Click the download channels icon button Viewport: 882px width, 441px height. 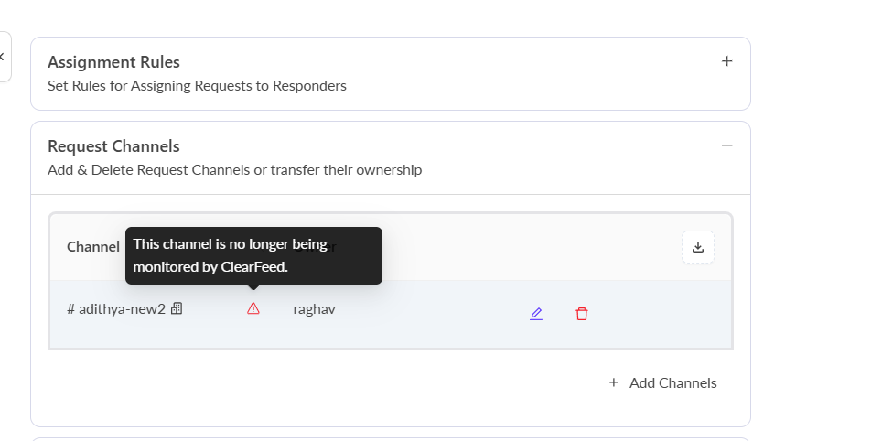point(698,247)
